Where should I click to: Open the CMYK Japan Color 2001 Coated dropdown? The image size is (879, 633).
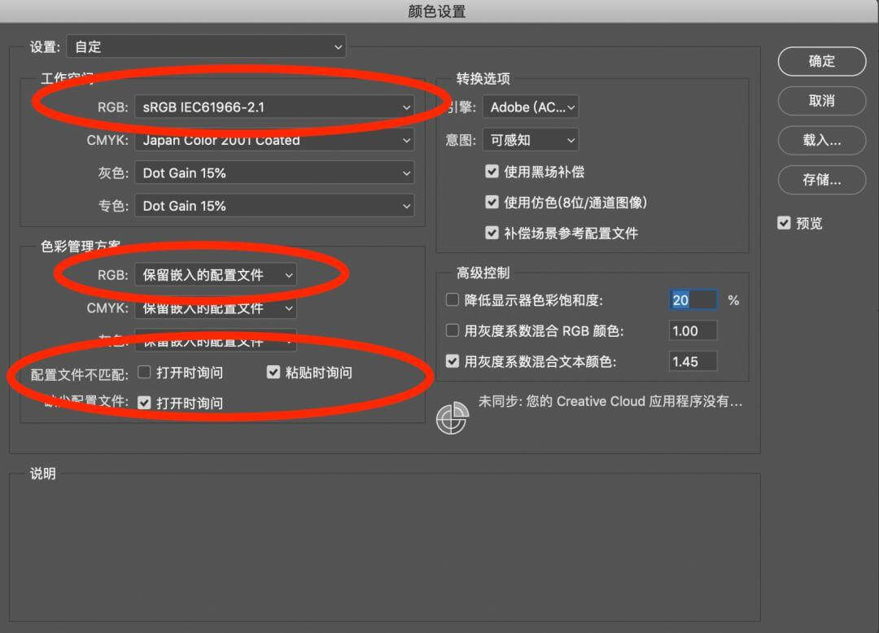coord(274,140)
